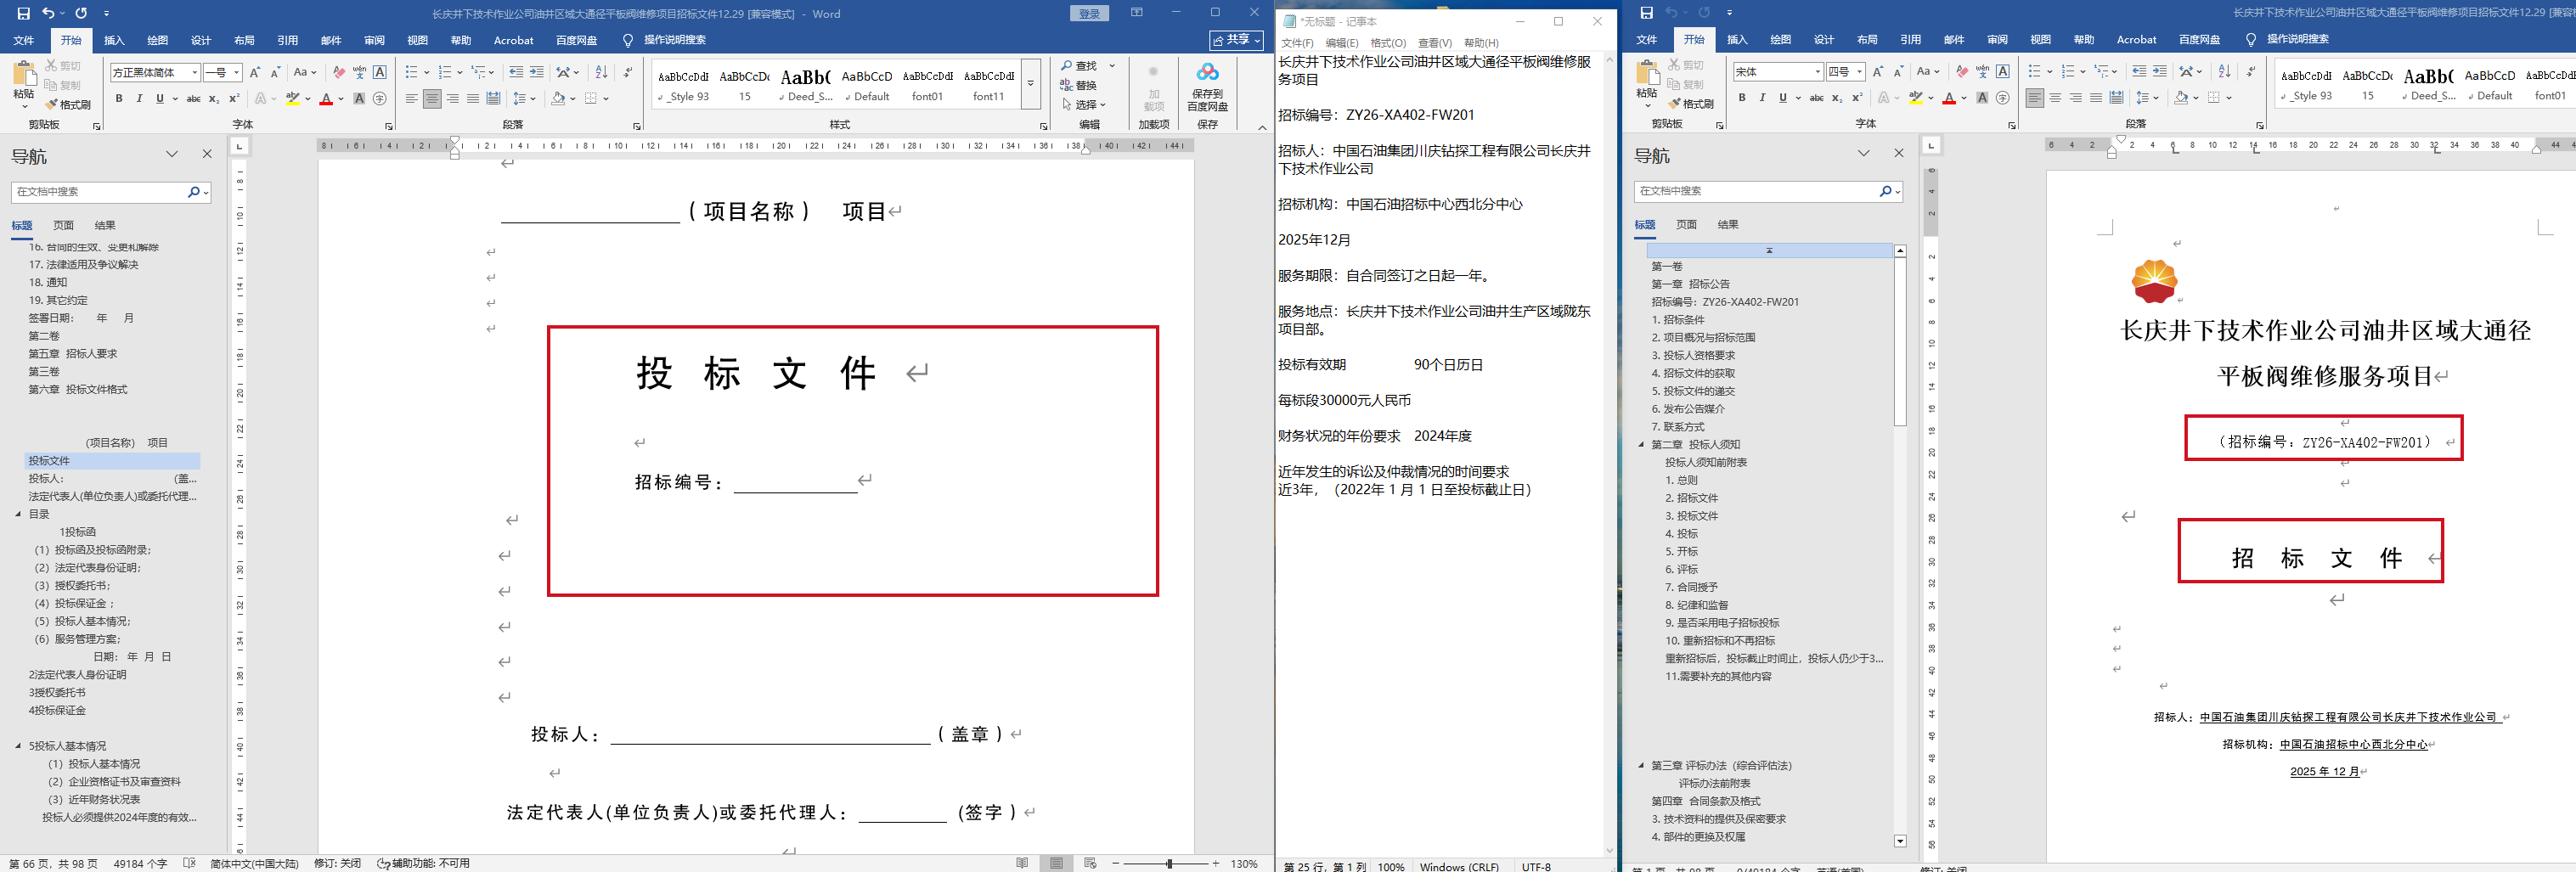Show paragraph marks in left Word ribbon

tap(627, 72)
